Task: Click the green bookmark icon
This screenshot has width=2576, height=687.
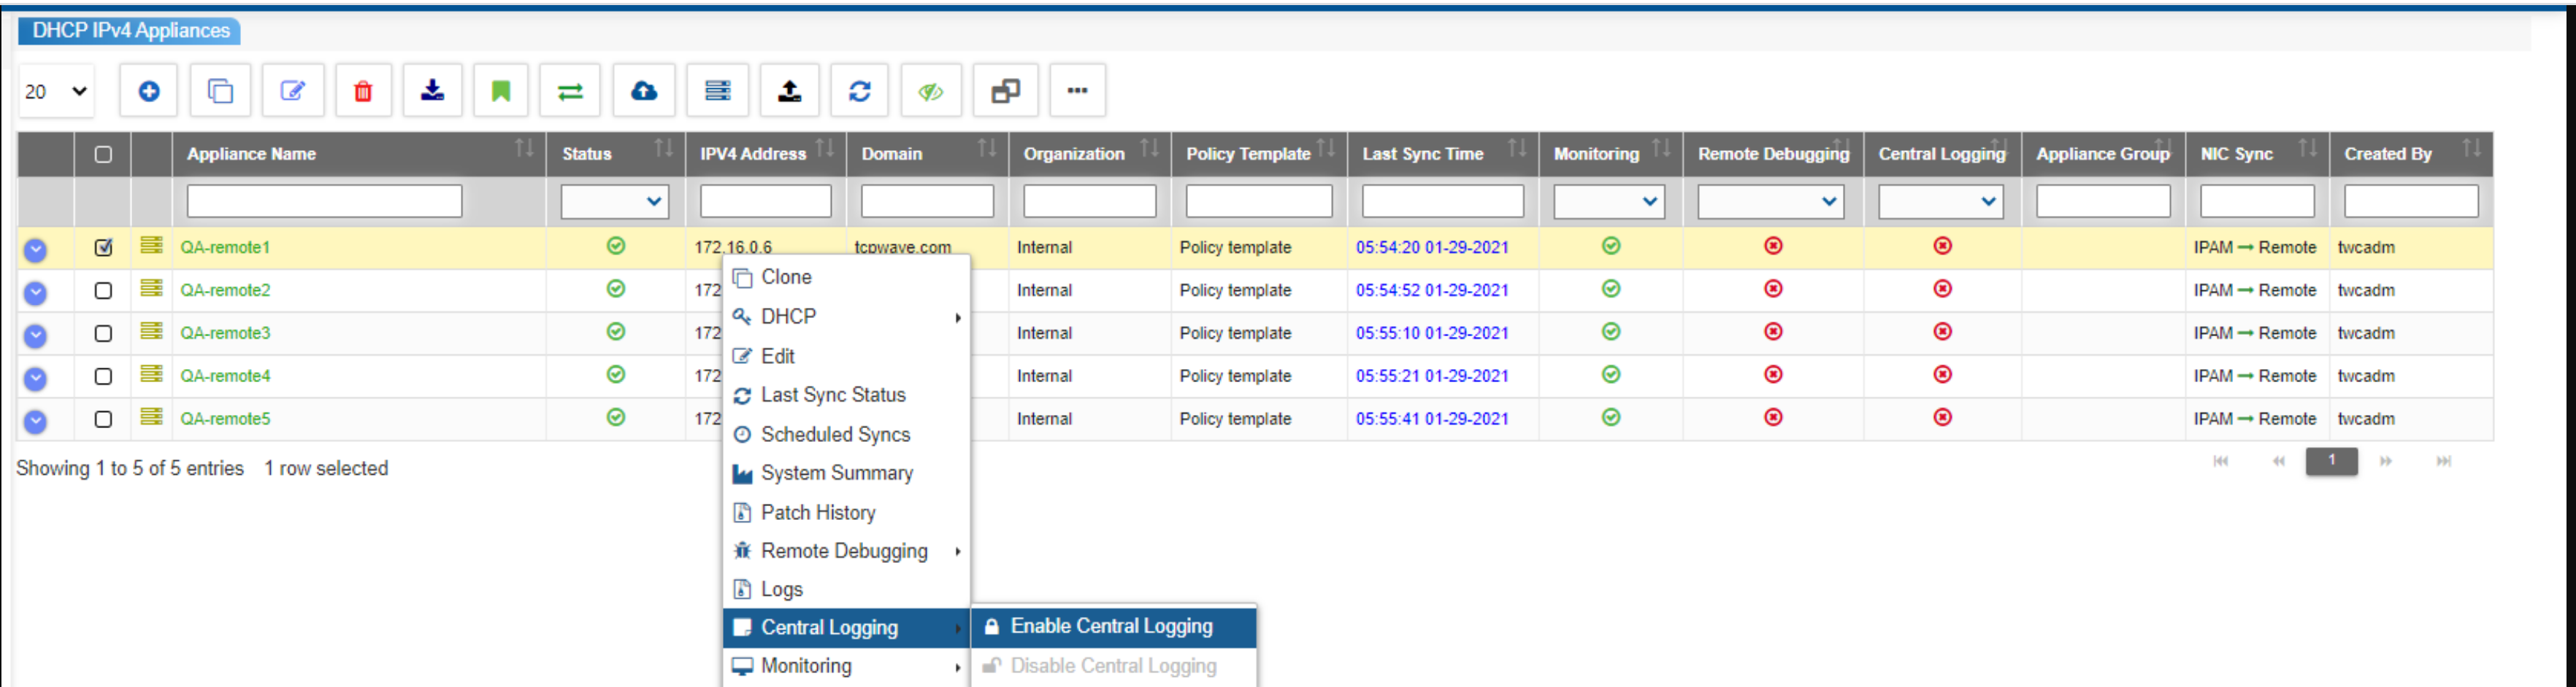Action: pyautogui.click(x=501, y=91)
